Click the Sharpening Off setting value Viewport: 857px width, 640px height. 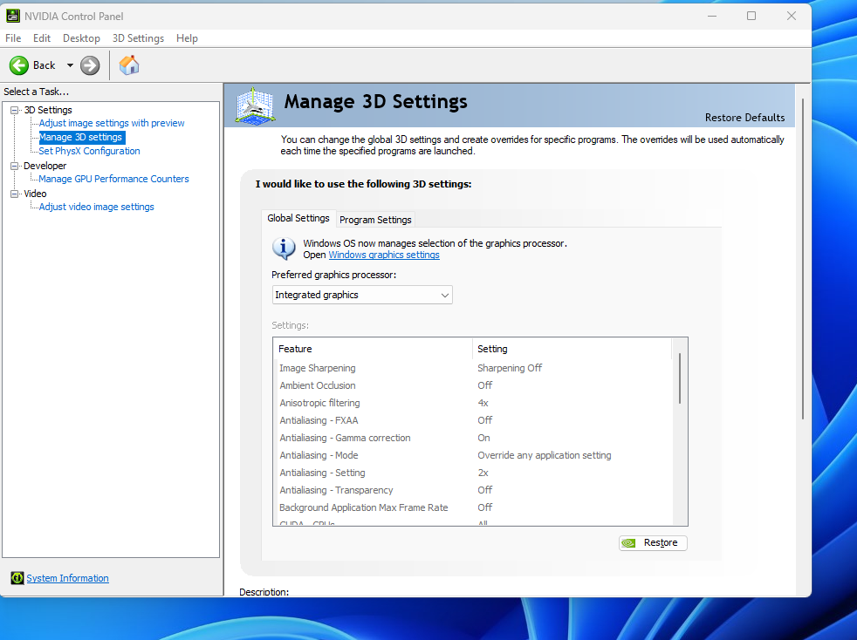click(x=510, y=368)
